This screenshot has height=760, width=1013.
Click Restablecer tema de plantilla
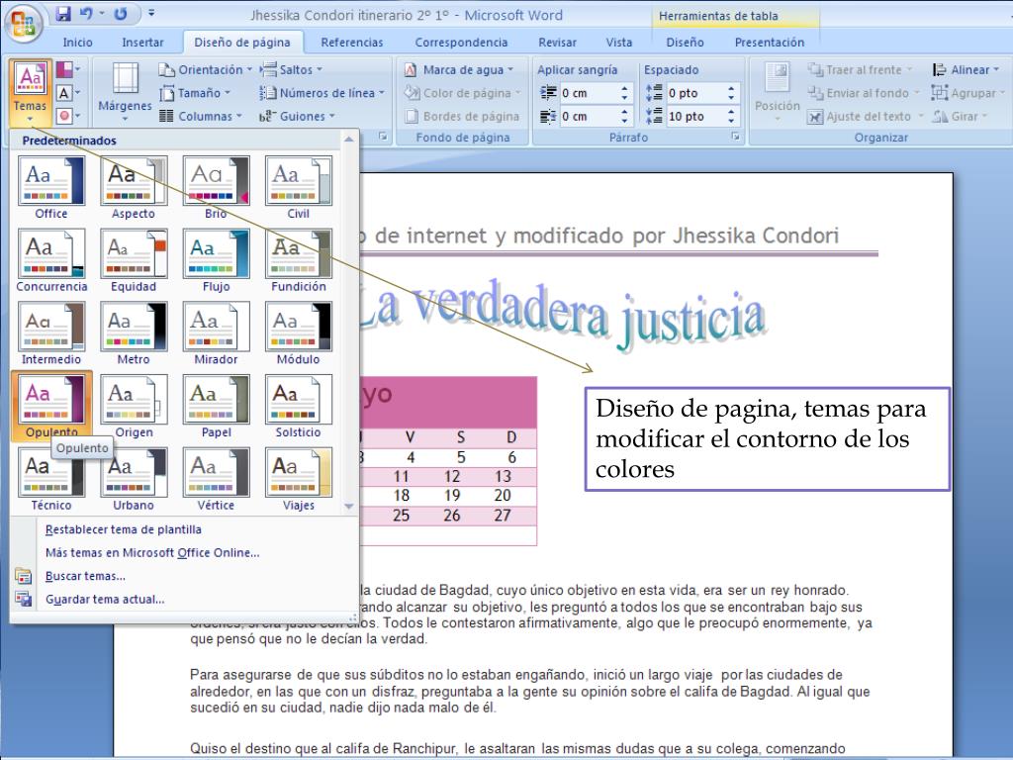tap(124, 529)
